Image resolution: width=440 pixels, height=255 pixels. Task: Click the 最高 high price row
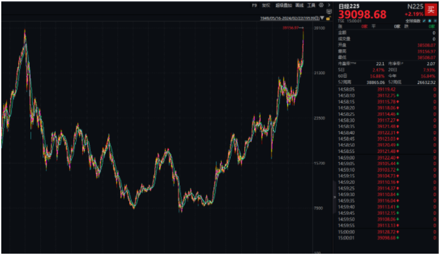pyautogui.click(x=386, y=52)
